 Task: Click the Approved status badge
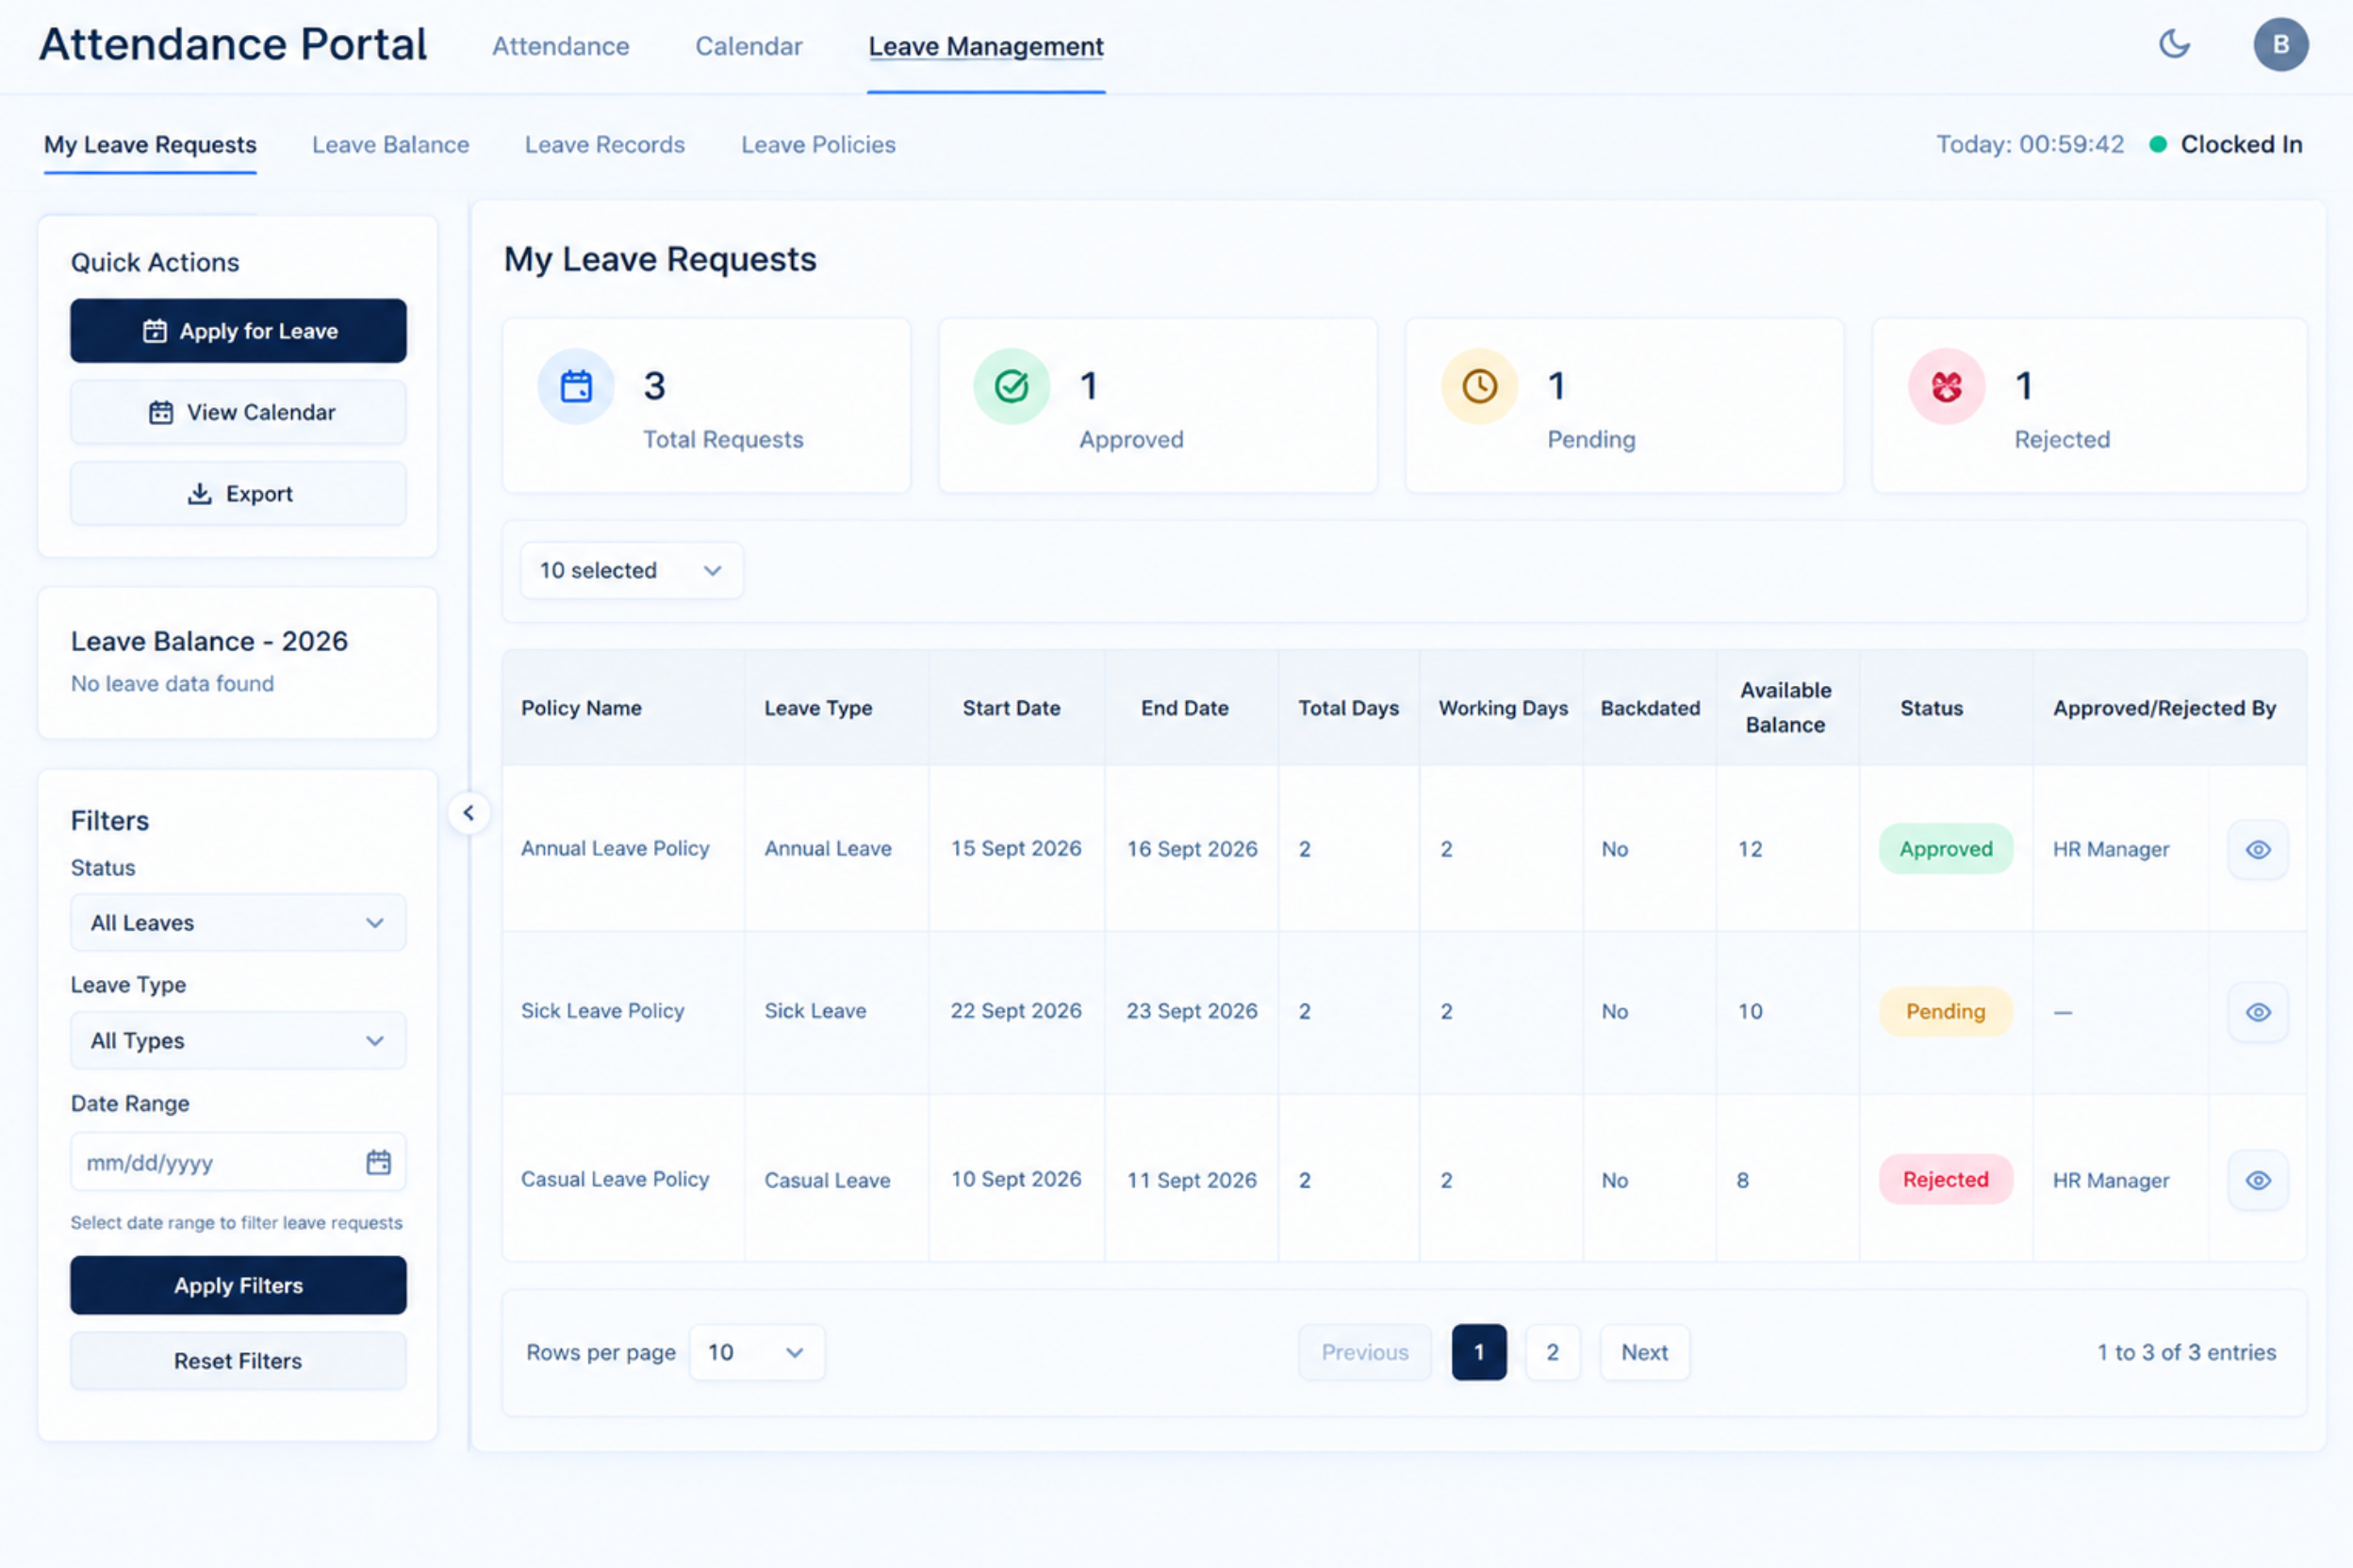point(1945,849)
